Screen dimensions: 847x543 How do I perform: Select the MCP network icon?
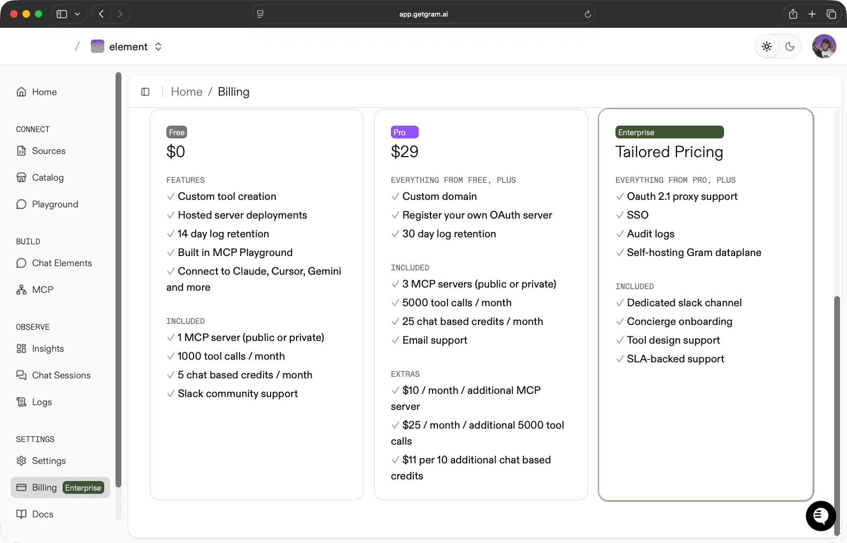point(21,290)
